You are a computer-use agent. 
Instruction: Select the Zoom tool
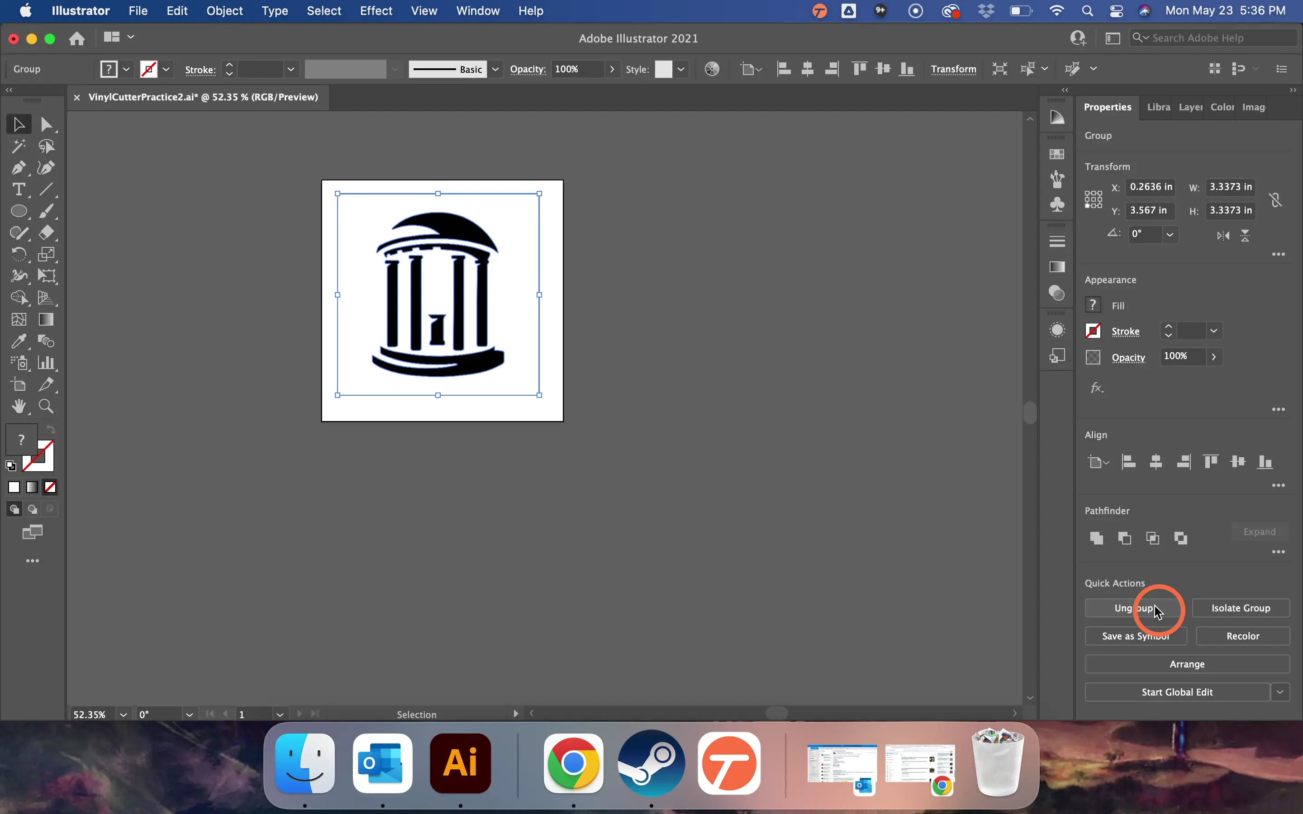[x=46, y=406]
